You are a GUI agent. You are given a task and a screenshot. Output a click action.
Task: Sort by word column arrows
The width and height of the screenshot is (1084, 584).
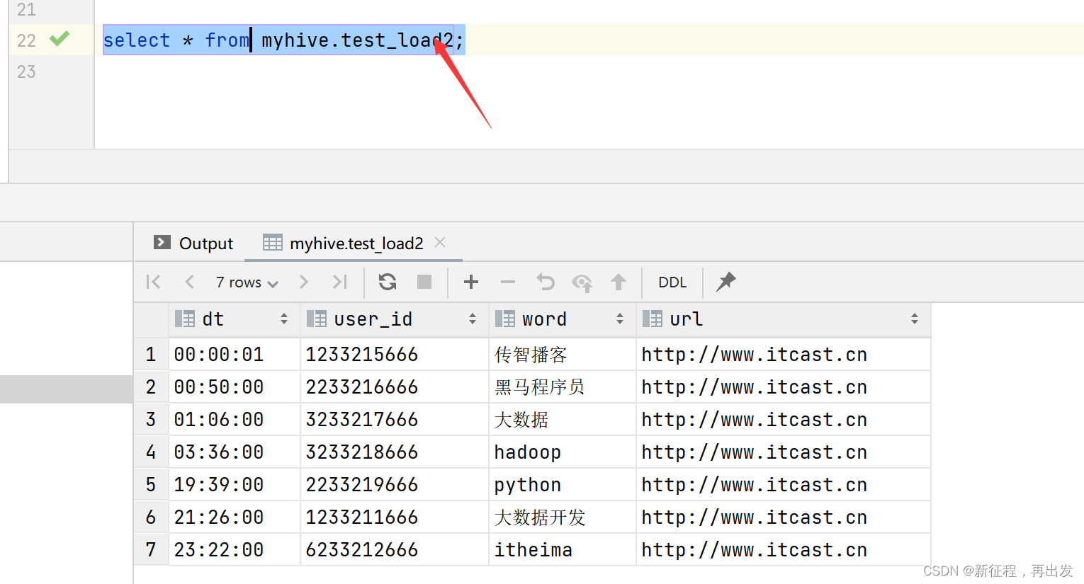(x=620, y=319)
